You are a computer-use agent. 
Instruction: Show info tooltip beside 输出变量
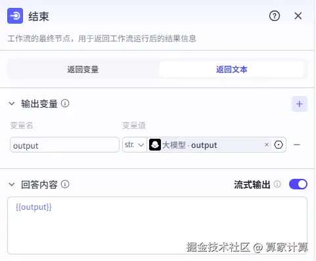tap(65, 103)
